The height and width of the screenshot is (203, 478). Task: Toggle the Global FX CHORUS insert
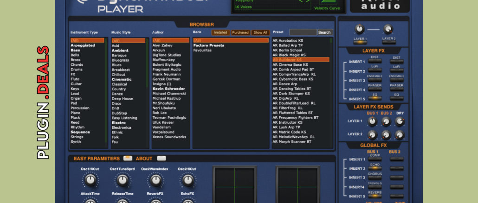pyautogui.click(x=375, y=178)
